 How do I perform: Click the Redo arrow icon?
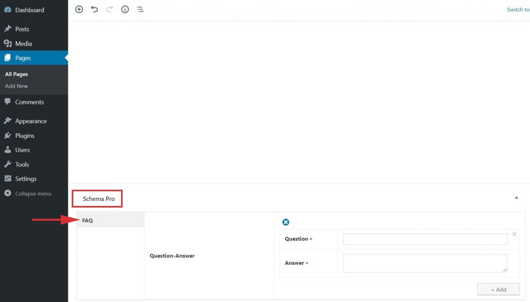click(x=109, y=9)
